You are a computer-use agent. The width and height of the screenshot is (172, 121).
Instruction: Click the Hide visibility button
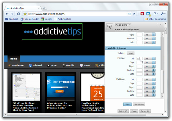point(131,53)
